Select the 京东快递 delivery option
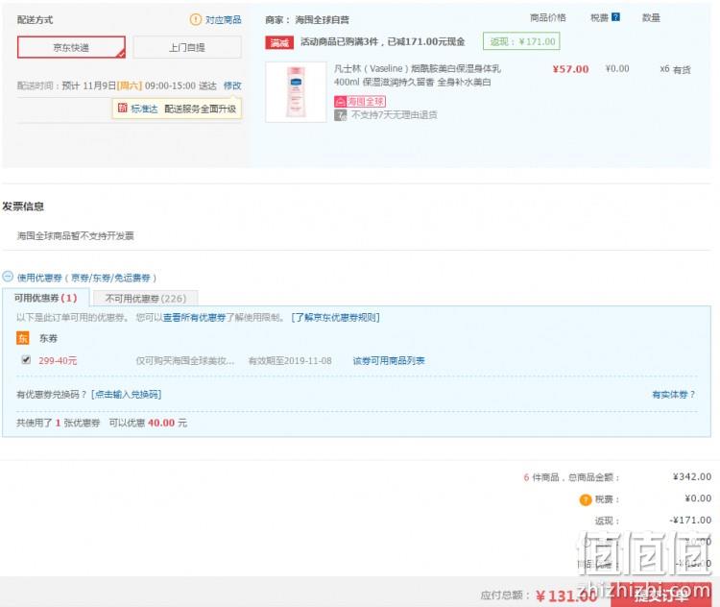 71,47
